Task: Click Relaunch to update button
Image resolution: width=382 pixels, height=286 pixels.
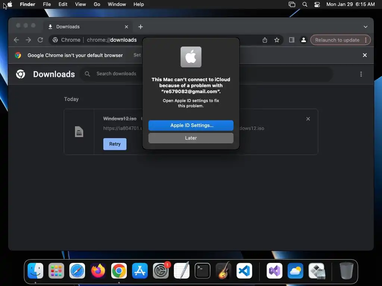Action: click(x=337, y=40)
